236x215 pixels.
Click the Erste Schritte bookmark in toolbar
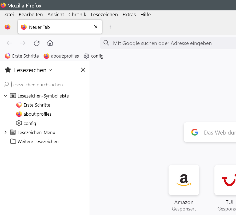[x=22, y=56]
